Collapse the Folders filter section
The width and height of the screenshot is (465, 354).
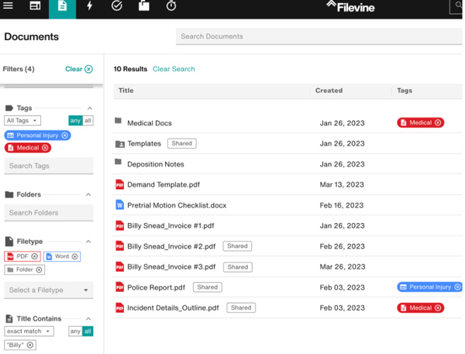click(x=88, y=194)
